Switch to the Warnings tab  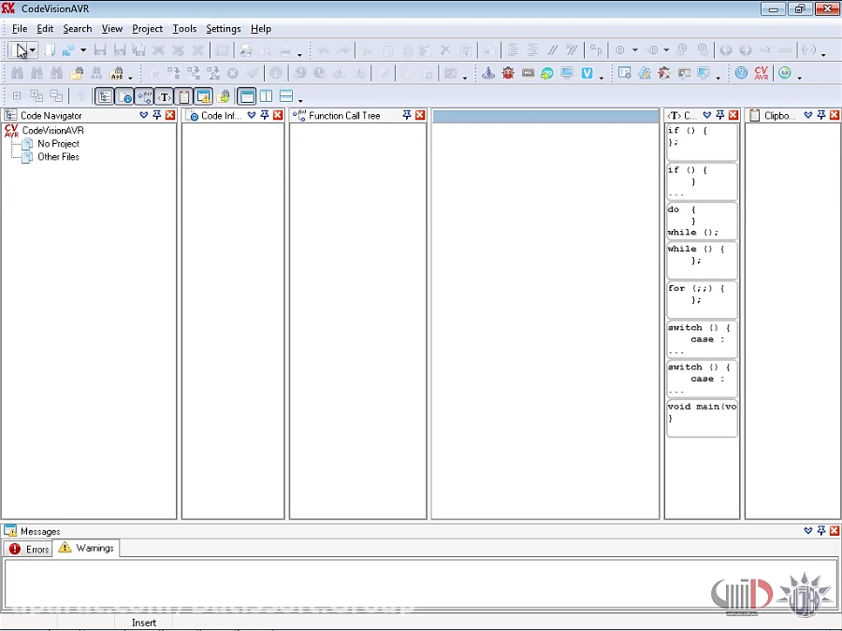pos(86,549)
